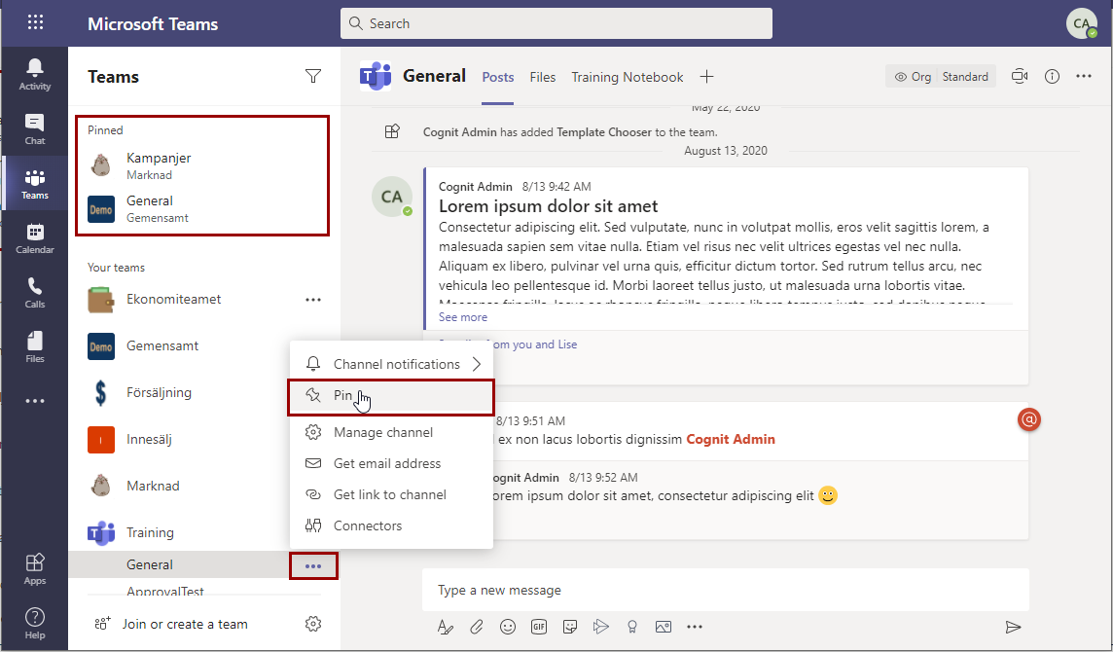Open more options for Ekonomiteamet team
This screenshot has width=1113, height=652.
coord(312,300)
